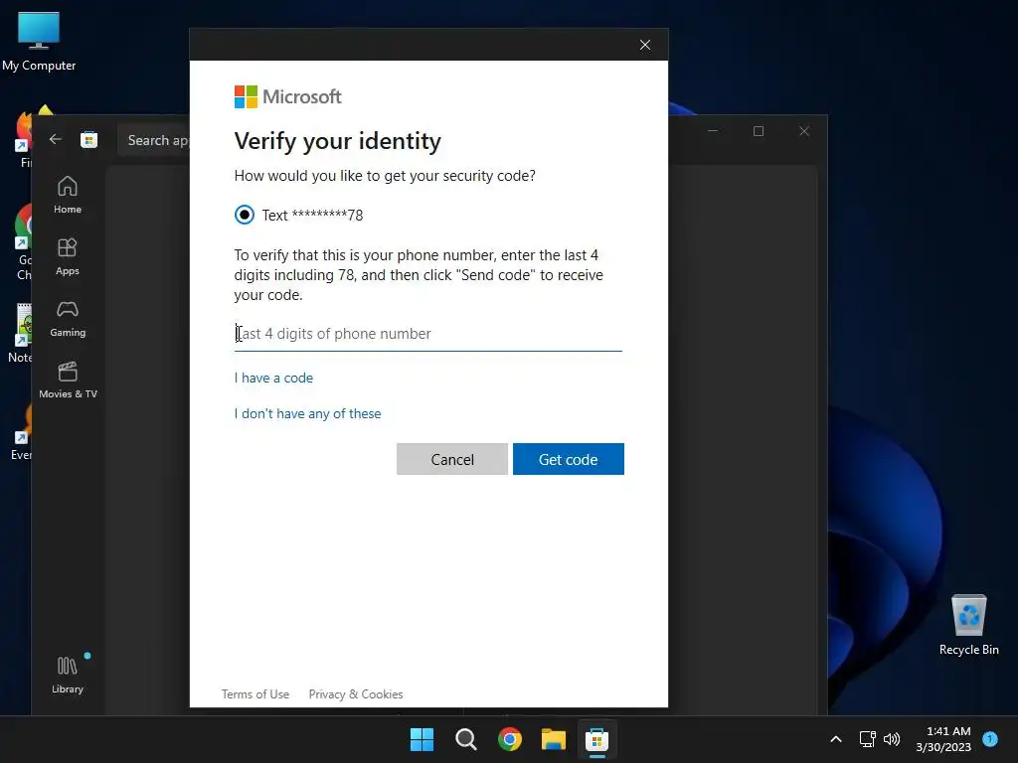The image size is (1018, 763).
Task: Open taskbar Search
Action: pyautogui.click(x=466, y=739)
